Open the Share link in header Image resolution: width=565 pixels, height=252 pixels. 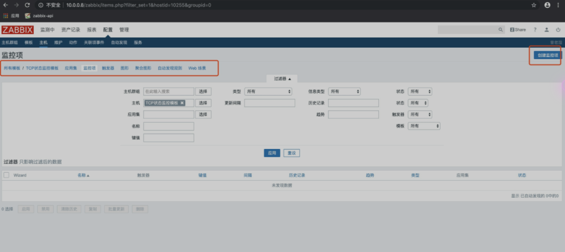coord(518,30)
